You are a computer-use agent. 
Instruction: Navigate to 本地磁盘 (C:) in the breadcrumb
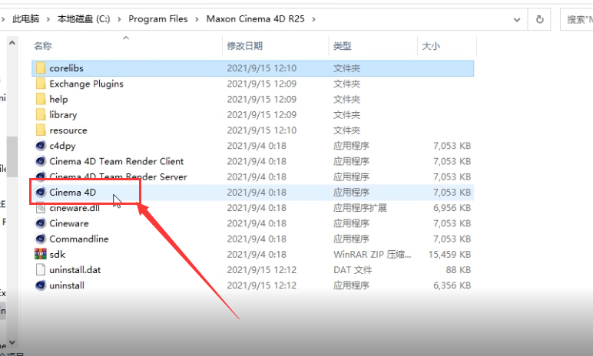pyautogui.click(x=84, y=19)
